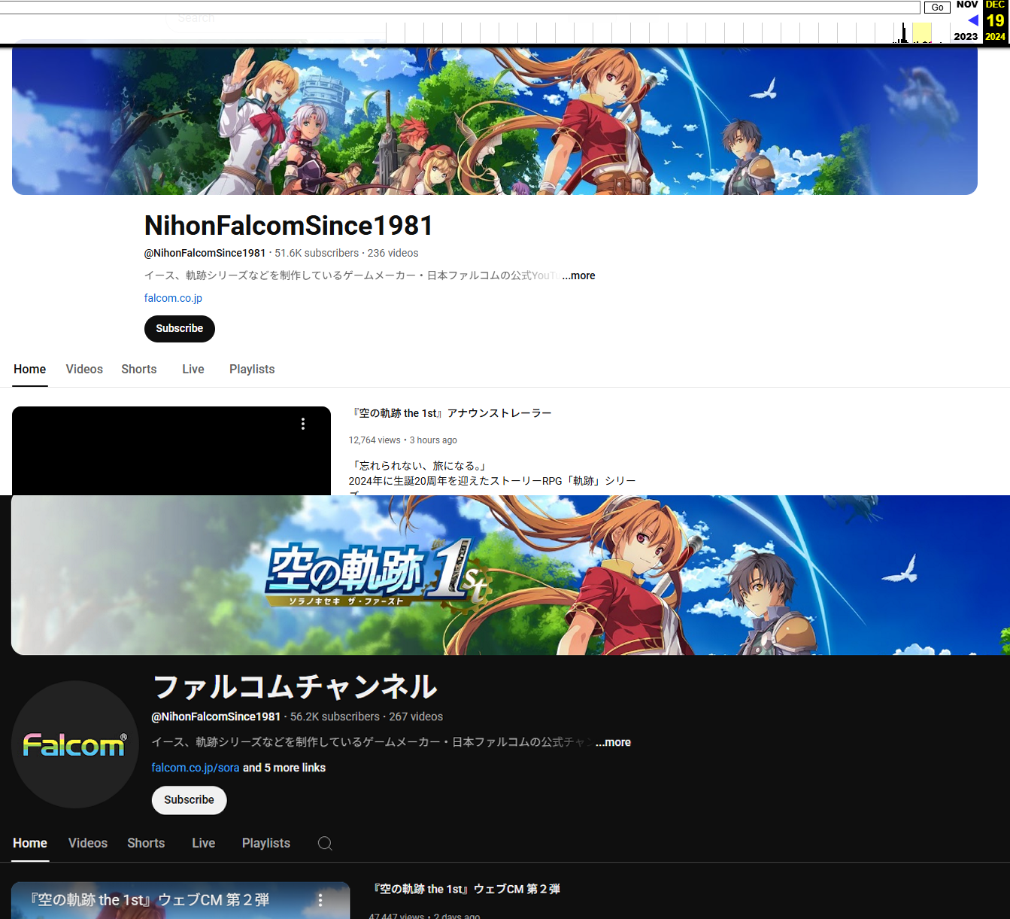The width and height of the screenshot is (1010, 919).
Task: Click the Wayback Machine URL input field
Action: (460, 7)
